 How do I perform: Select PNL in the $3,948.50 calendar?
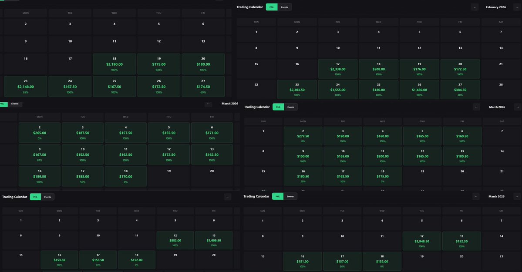coord(278,196)
